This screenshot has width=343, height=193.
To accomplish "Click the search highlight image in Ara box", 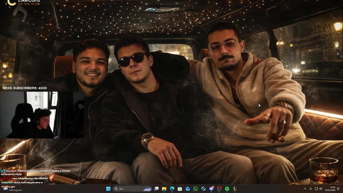I will click(x=147, y=189).
